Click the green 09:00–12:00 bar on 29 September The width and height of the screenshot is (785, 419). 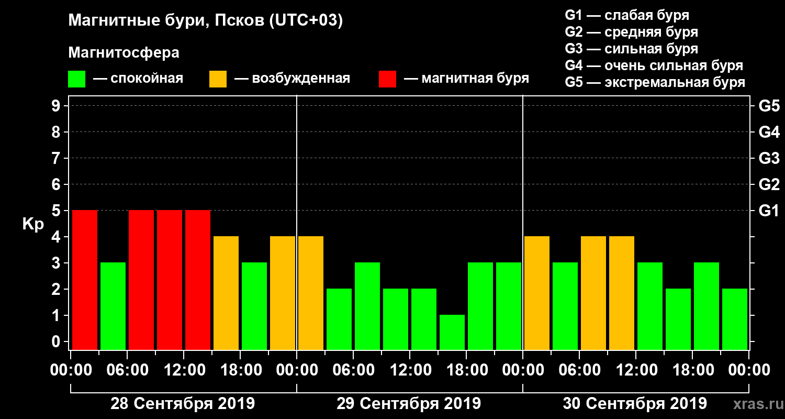tap(396, 319)
